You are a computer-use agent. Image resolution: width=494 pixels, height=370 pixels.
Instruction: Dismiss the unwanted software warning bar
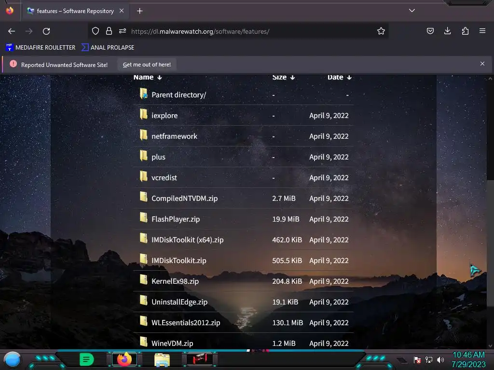click(482, 64)
